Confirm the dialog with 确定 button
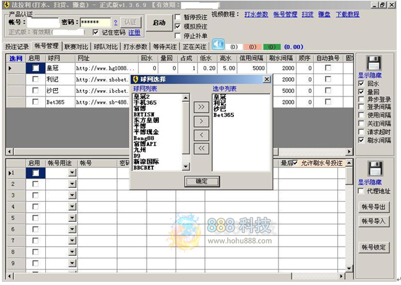401x285 pixels. [202, 181]
